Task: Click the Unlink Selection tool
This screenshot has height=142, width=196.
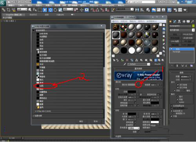Action: [x=9, y=9]
